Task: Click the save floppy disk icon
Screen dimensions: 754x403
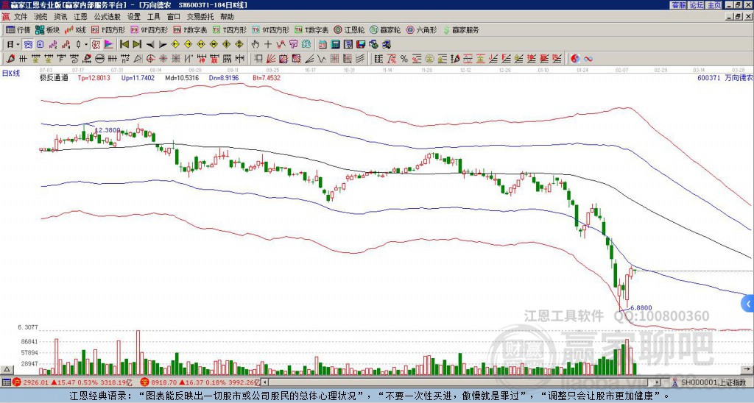Action: pyautogui.click(x=361, y=45)
